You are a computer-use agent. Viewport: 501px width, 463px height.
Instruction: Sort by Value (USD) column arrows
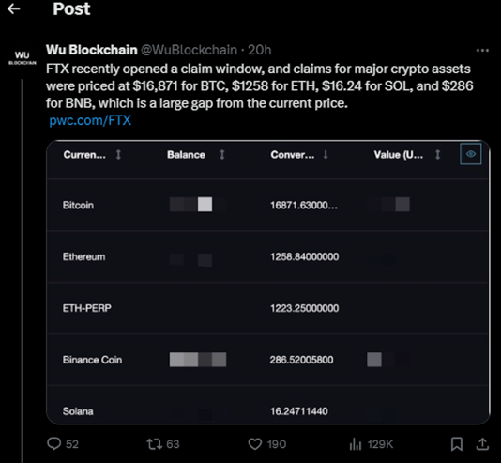(438, 155)
